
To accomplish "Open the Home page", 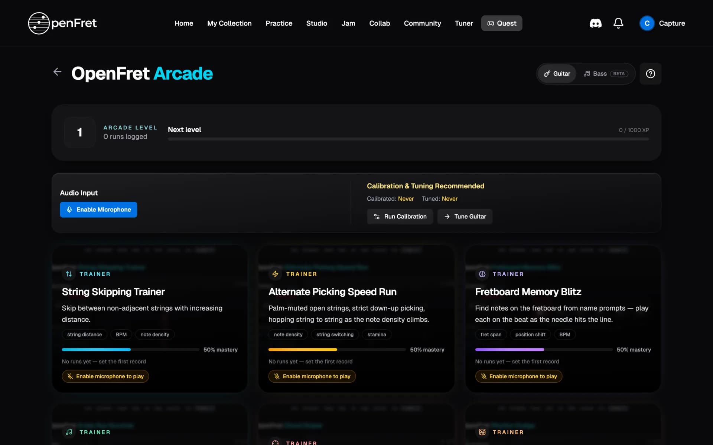I will pos(184,23).
